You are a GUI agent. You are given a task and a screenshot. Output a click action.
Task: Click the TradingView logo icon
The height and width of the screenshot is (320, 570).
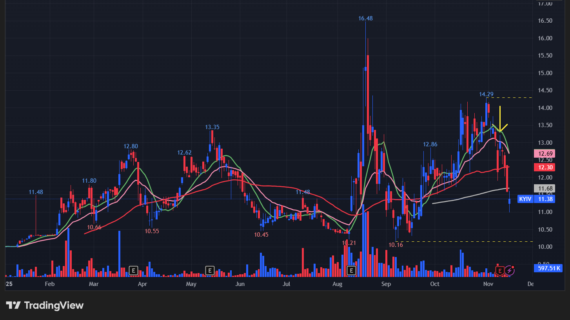pos(13,305)
